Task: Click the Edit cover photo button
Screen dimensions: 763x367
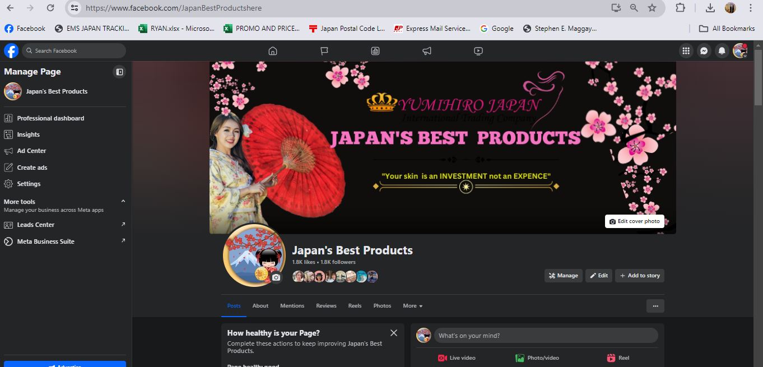Action: tap(635, 221)
